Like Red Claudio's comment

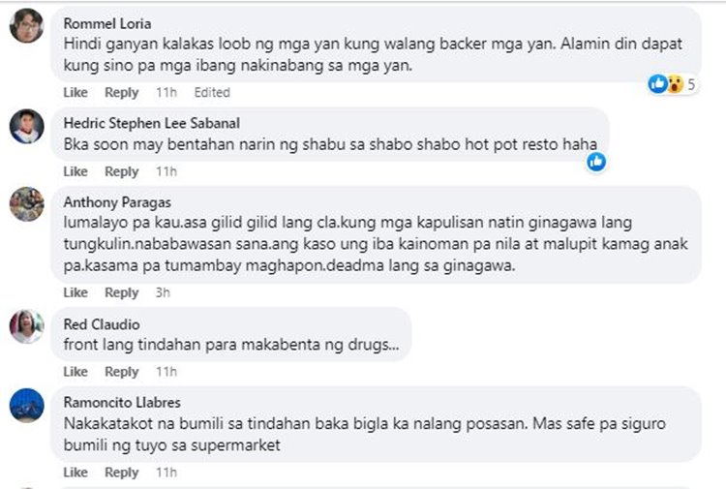click(76, 372)
